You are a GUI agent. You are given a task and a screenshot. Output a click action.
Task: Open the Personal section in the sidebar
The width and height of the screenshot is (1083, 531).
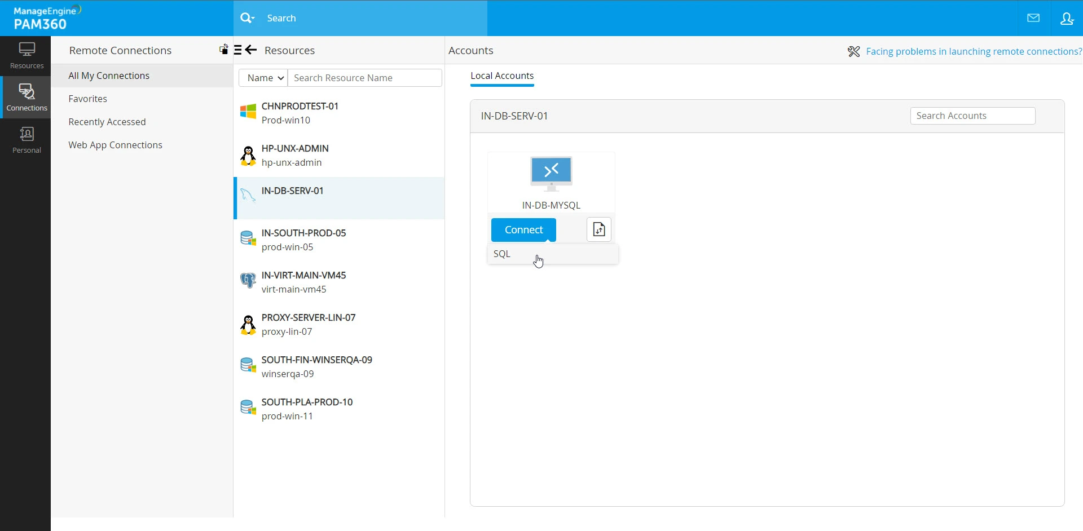[x=26, y=139]
